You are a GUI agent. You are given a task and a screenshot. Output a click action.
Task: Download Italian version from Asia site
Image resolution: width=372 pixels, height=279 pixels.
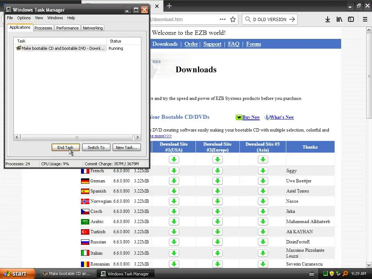pos(263,253)
